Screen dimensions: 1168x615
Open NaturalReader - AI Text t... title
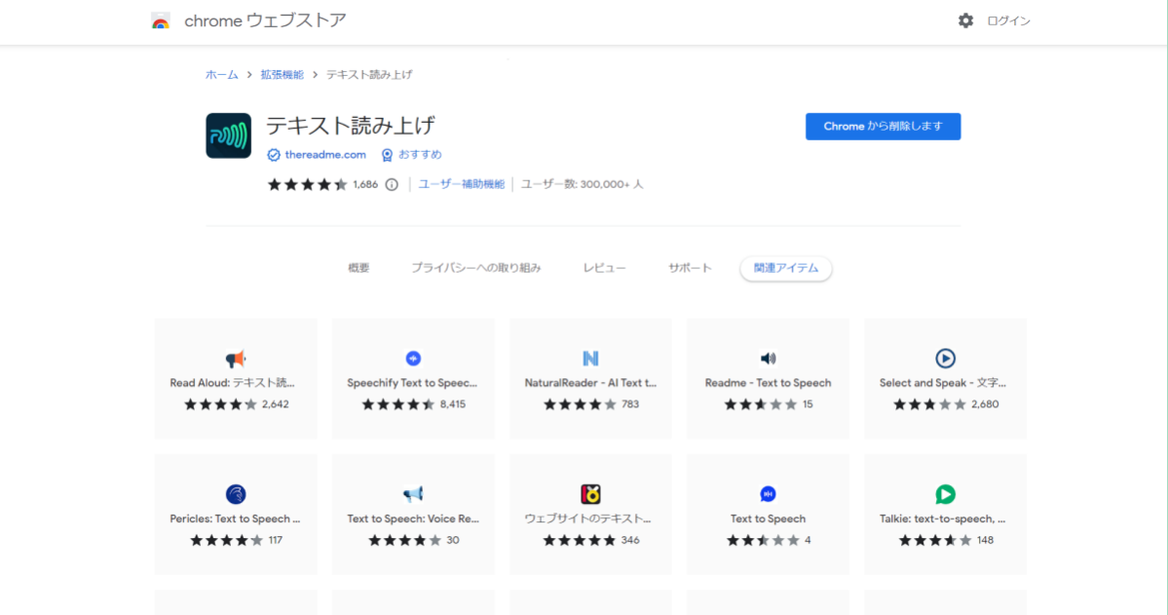pos(590,383)
